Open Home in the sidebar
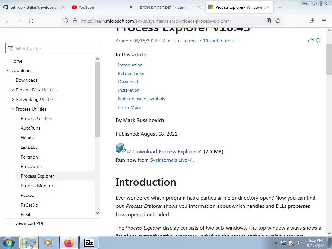Viewport: 332px width, 249px height. (16, 61)
